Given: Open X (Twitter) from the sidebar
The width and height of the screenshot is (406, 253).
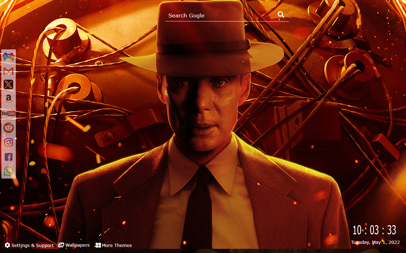Looking at the screenshot, I should pos(8,84).
